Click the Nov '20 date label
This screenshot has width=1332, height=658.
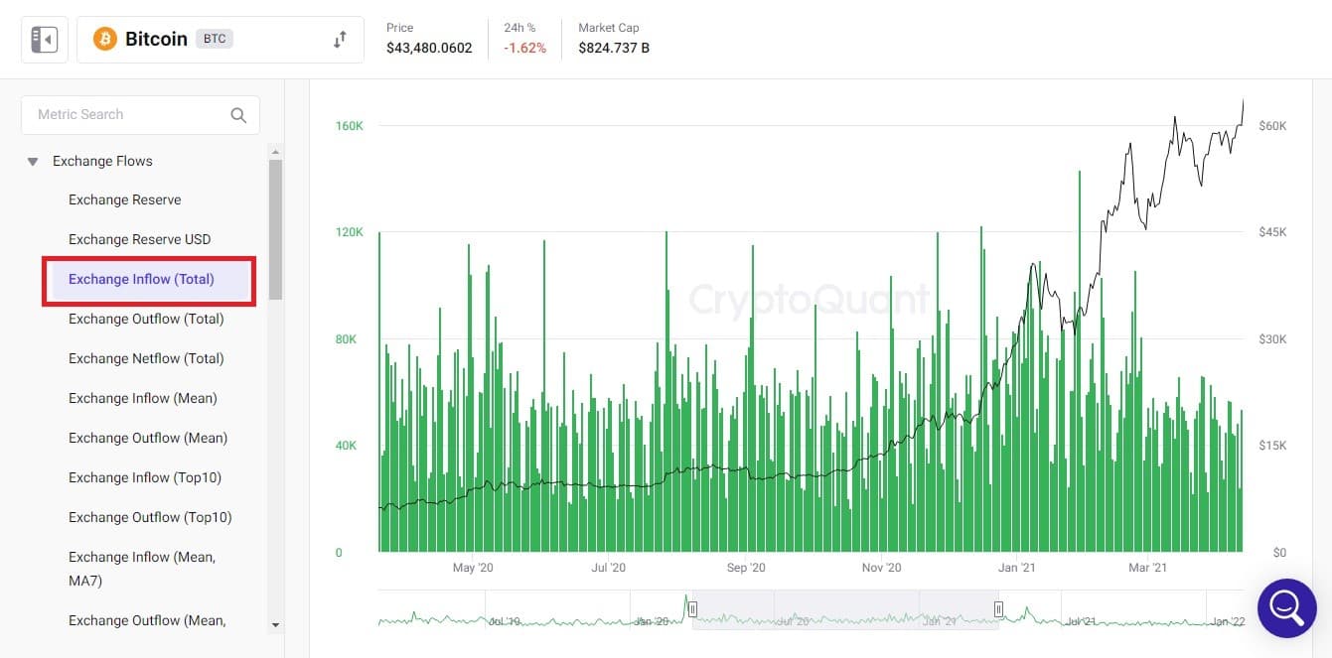click(881, 568)
